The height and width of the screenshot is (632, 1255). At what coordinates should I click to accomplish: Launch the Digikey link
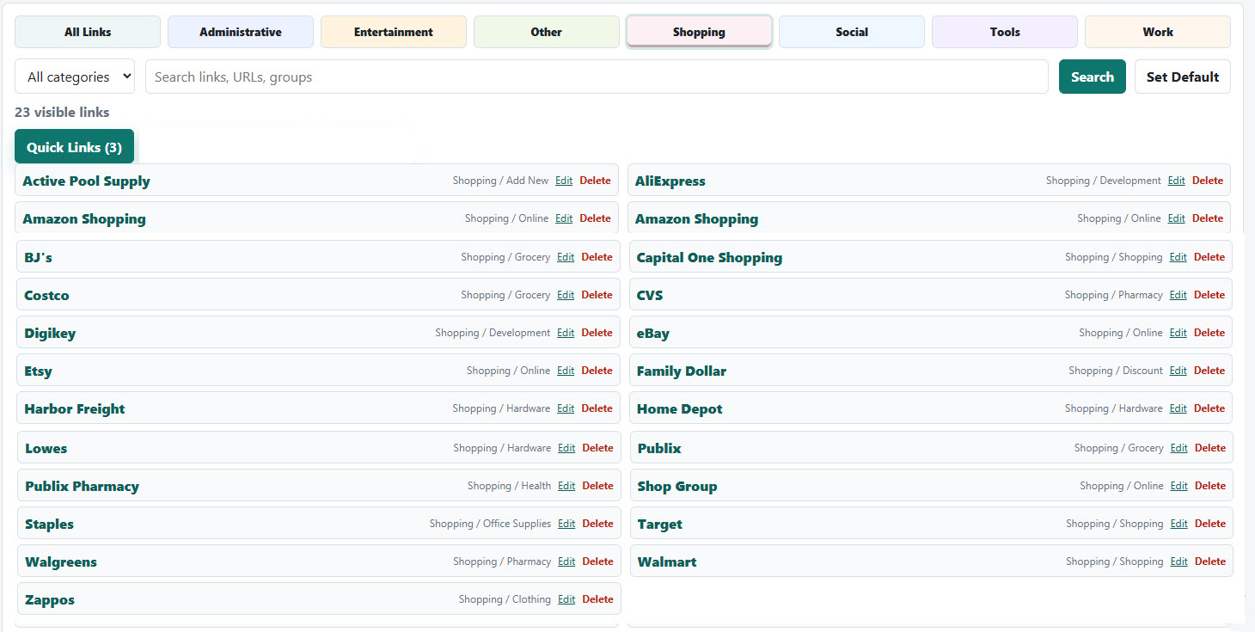tap(50, 333)
